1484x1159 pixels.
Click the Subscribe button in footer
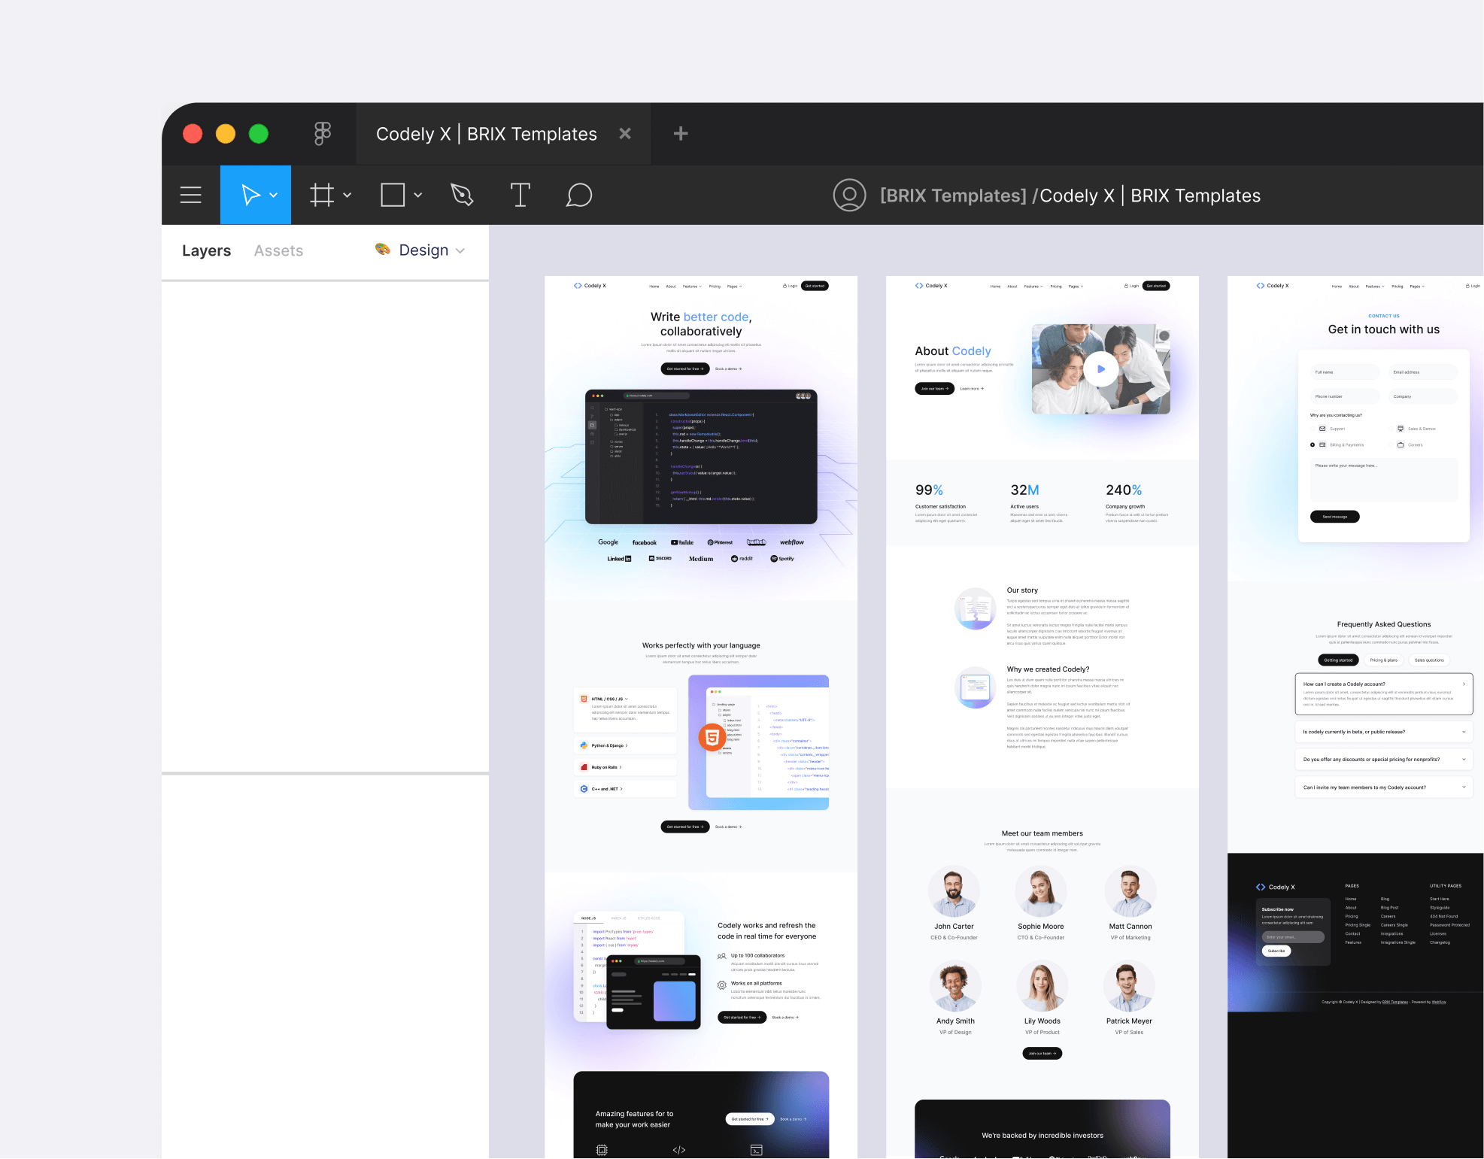click(1276, 951)
